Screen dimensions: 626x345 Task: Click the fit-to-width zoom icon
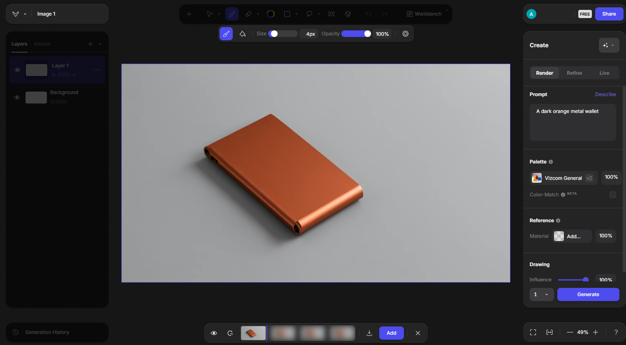pos(549,332)
